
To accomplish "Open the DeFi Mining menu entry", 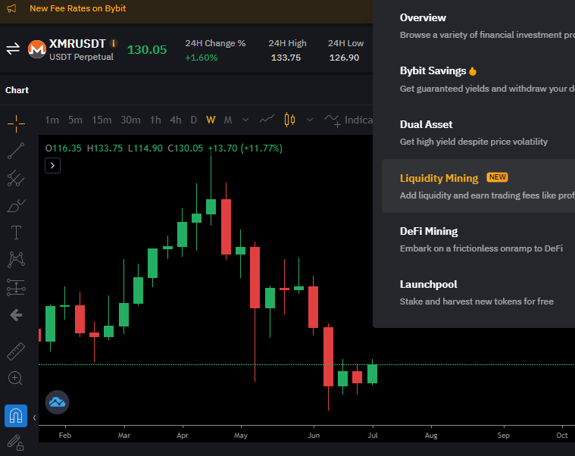I will tap(478, 239).
